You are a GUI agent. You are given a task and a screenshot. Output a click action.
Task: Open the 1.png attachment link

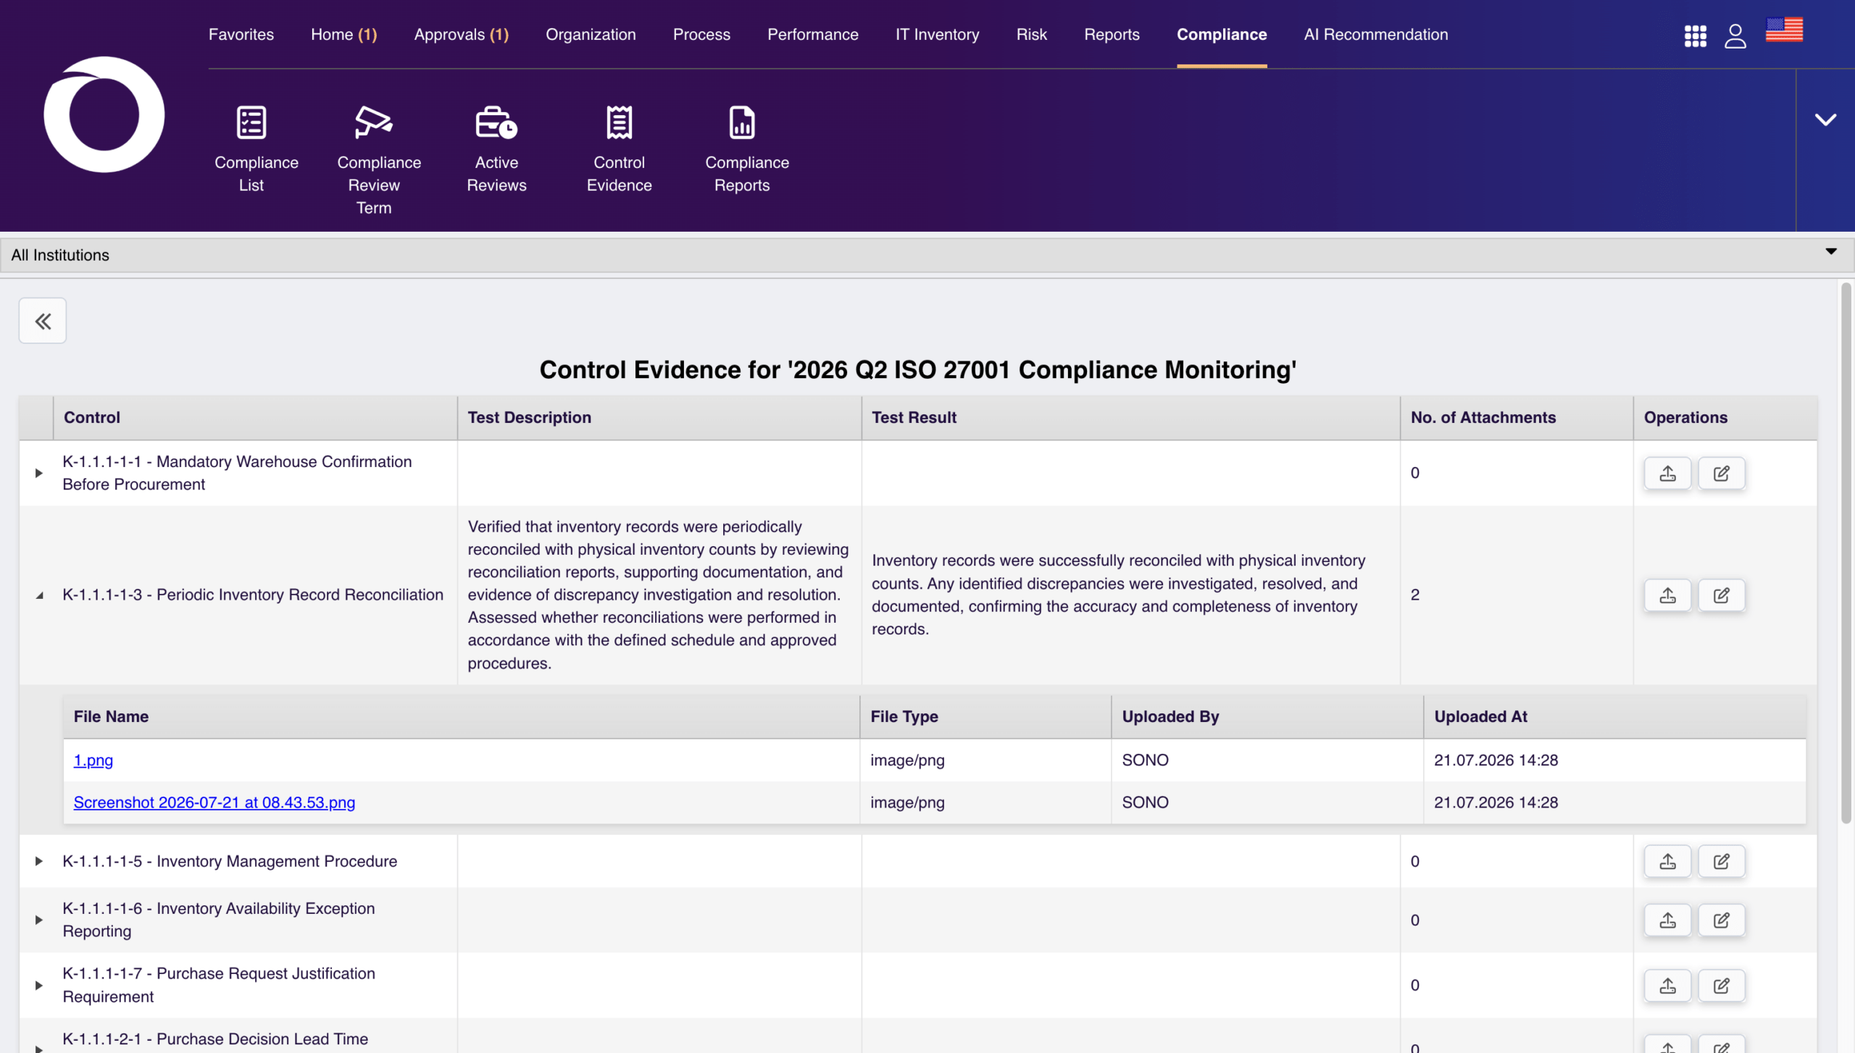point(93,760)
